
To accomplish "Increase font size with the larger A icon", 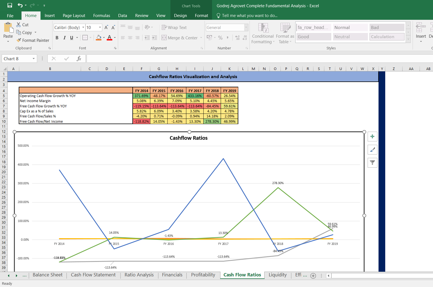I will 106,27.
